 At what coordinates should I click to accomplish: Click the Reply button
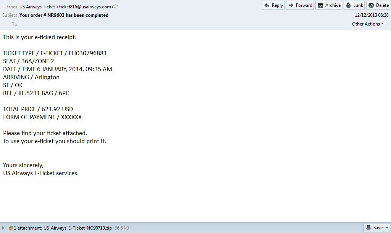pyautogui.click(x=273, y=5)
